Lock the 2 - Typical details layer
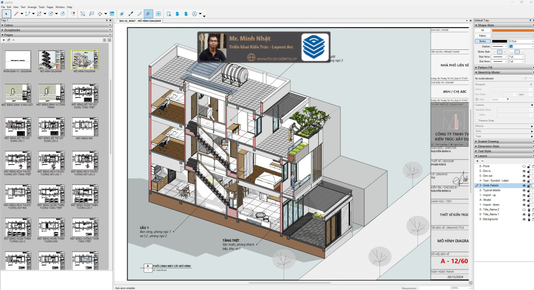Screen dimensions: 534x290 pos(529,190)
